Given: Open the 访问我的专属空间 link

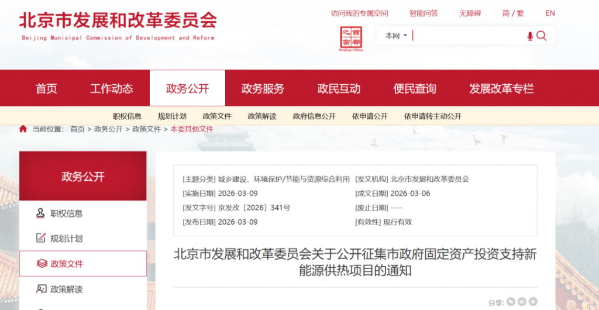Looking at the screenshot, I should 359,13.
